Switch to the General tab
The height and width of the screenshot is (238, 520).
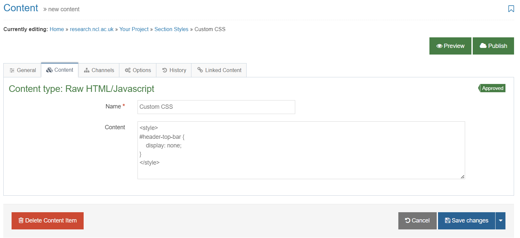pos(22,70)
